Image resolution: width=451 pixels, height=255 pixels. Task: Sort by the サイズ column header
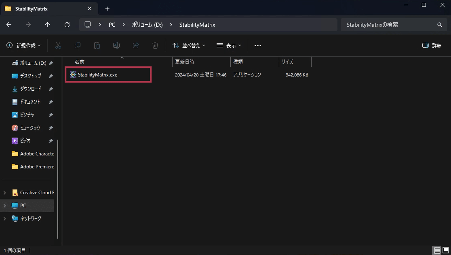pos(287,62)
